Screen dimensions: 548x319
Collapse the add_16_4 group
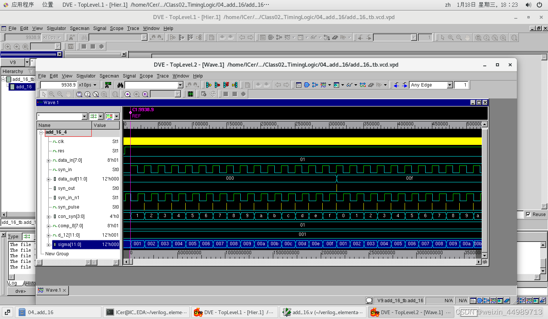tap(41, 133)
